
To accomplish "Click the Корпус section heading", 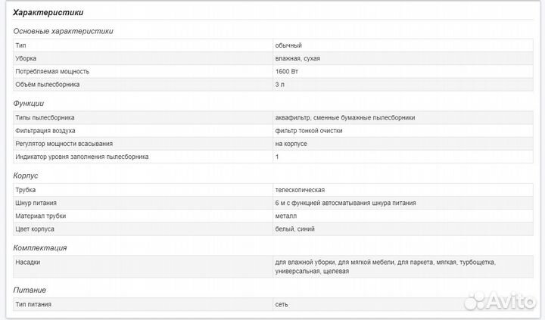I will pos(26,176).
